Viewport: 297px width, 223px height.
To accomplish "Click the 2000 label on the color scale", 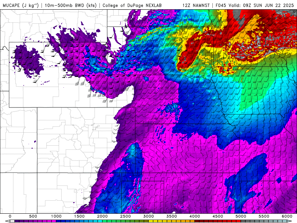I will tap(102, 216).
